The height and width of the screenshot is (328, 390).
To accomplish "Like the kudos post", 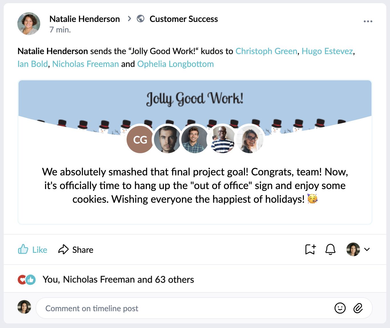I will 32,249.
